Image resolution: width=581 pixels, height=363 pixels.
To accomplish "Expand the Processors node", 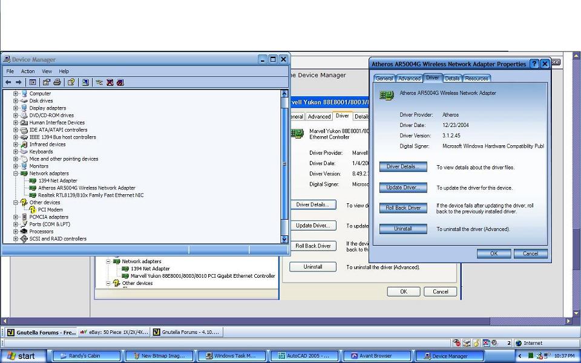I will coord(16,232).
